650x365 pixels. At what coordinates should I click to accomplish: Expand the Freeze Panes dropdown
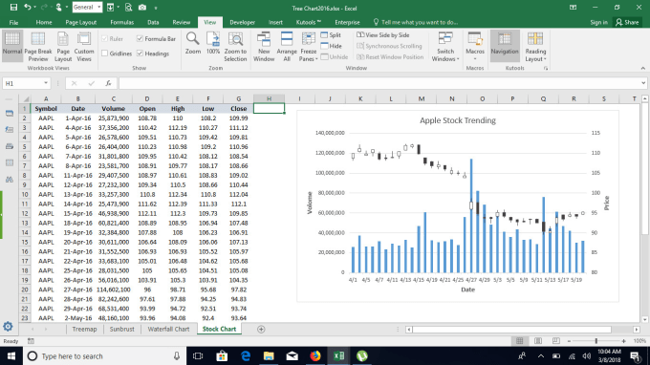point(308,59)
